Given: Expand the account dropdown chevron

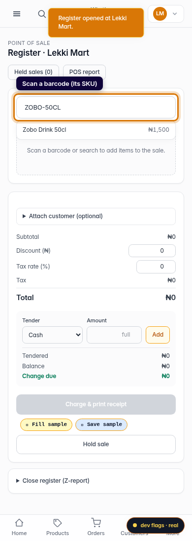Looking at the screenshot, I should (175, 14).
